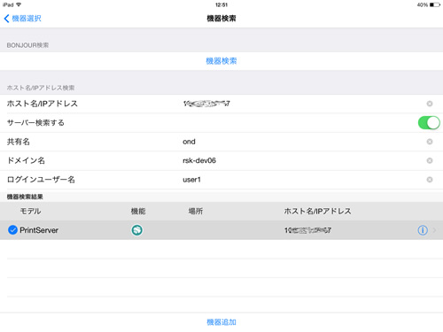The width and height of the screenshot is (443, 332).
Task: Click the 機能 column header
Action: click(138, 211)
